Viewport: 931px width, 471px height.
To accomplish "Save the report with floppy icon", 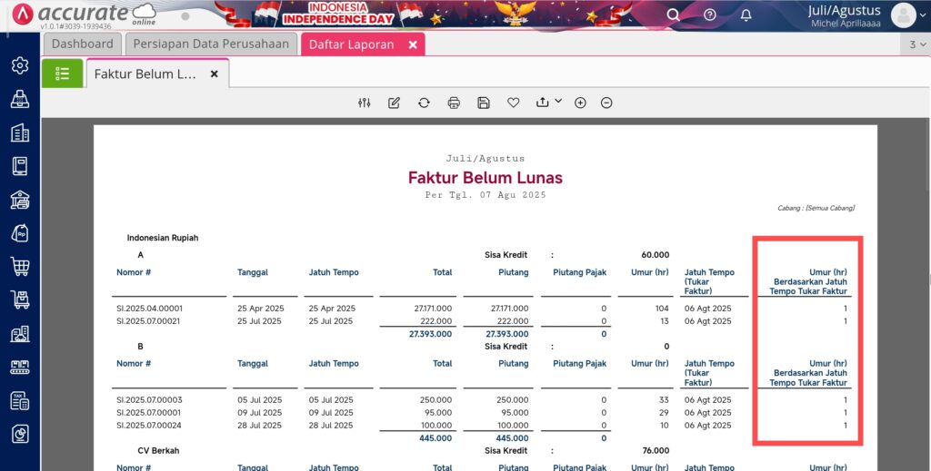I will [484, 103].
